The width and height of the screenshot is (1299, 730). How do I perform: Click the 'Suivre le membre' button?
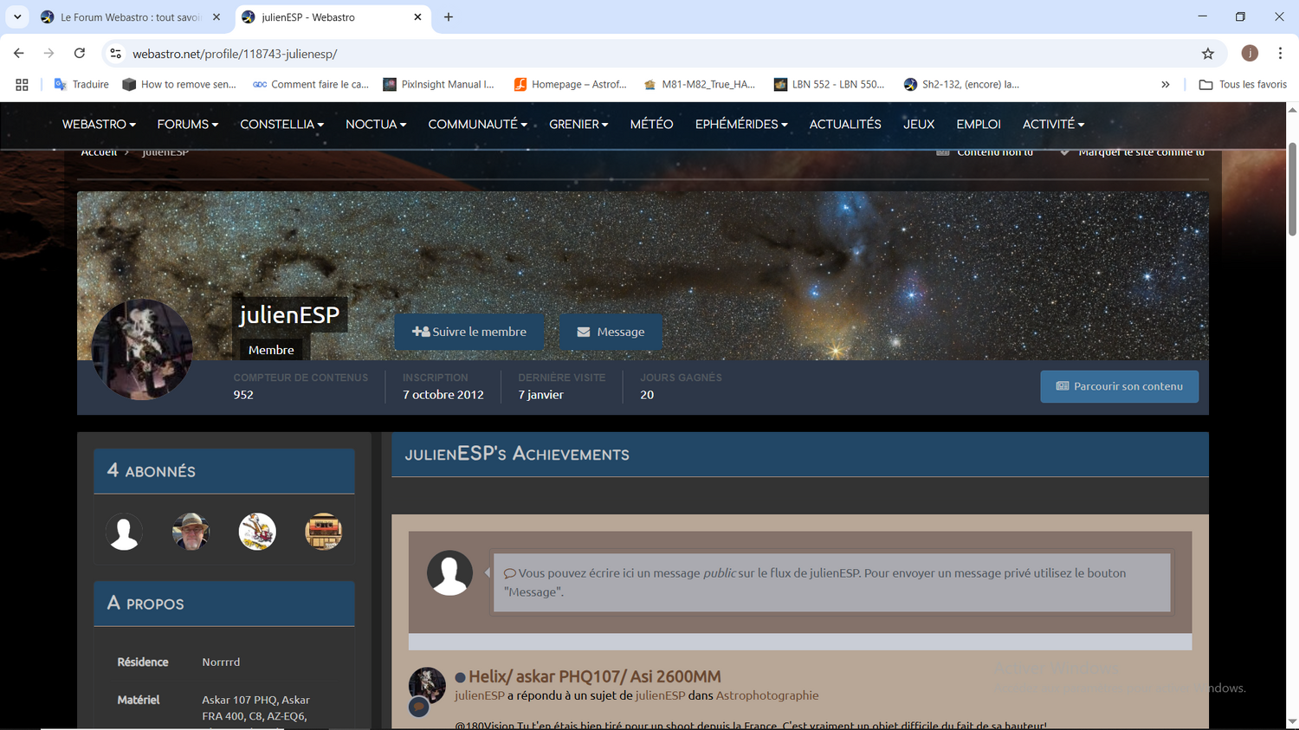coord(469,332)
